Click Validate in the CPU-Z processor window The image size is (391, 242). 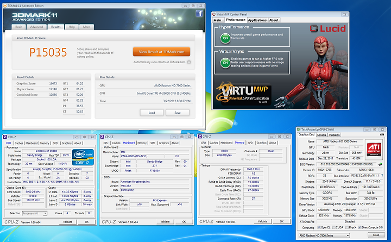pyautogui.click(x=67, y=222)
